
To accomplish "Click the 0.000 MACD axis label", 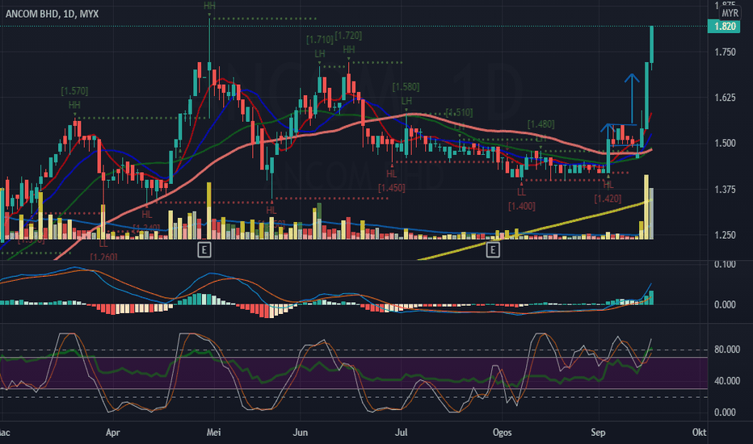I will [x=725, y=305].
